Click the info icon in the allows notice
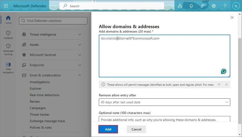Viewport: 242px width, 137px height. [103, 85]
